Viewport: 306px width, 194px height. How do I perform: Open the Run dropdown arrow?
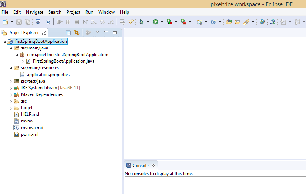(162, 22)
